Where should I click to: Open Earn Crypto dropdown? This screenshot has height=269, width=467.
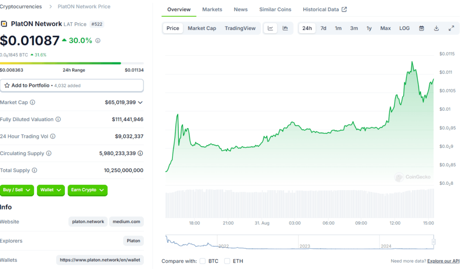click(88, 190)
